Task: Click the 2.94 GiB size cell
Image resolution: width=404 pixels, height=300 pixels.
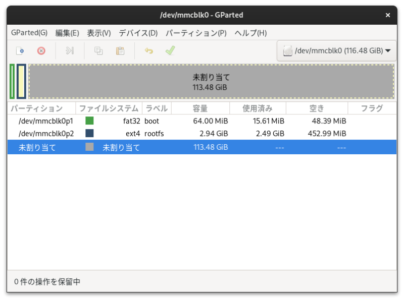Action: (214, 134)
